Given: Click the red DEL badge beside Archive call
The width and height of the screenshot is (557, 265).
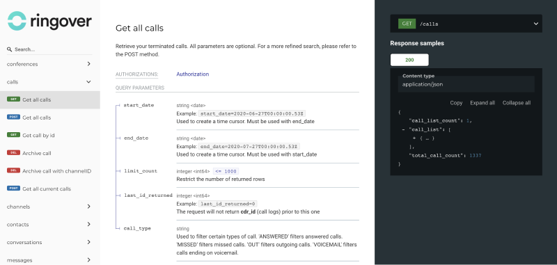Looking at the screenshot, I should [x=13, y=153].
